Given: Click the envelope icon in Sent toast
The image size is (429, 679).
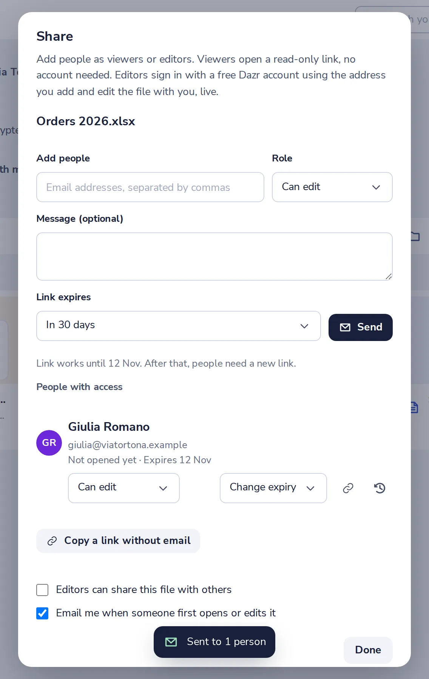Looking at the screenshot, I should tap(171, 642).
